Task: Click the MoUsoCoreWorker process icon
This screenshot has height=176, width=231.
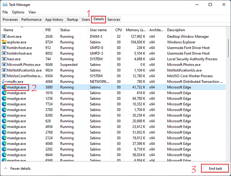Action: pyautogui.click(x=4, y=76)
